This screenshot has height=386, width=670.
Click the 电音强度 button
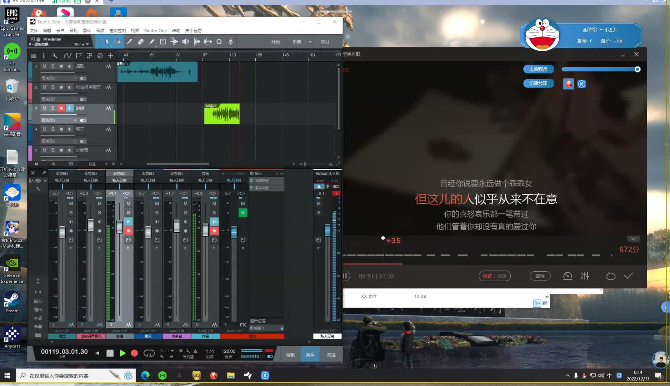point(538,69)
